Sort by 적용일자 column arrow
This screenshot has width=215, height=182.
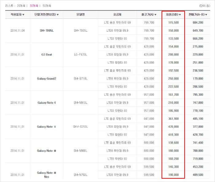click(x=23, y=14)
